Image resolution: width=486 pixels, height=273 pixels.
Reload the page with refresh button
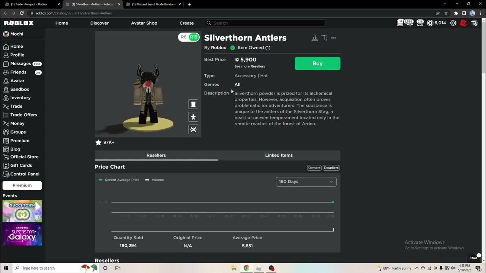(x=22, y=13)
